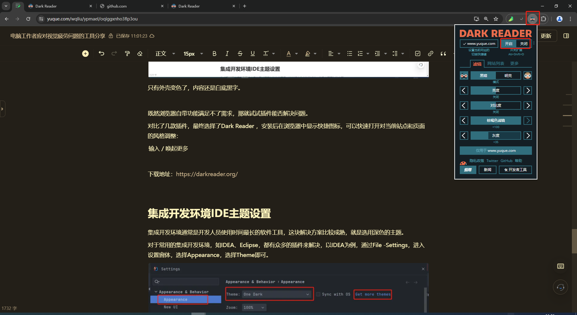Open the 正文 paragraph style dropdown
This screenshot has width=577, height=315.
165,54
